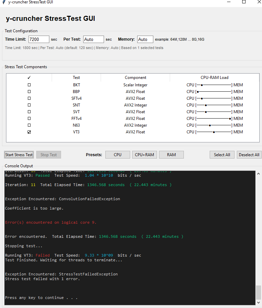Click the red logical core 9 error line
This screenshot has height=308, width=262.
(51, 222)
